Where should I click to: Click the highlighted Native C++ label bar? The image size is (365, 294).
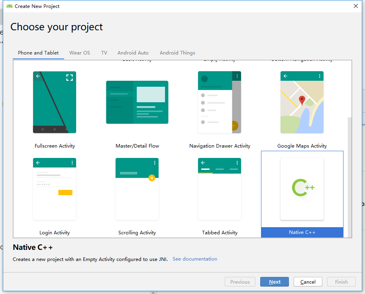302,232
